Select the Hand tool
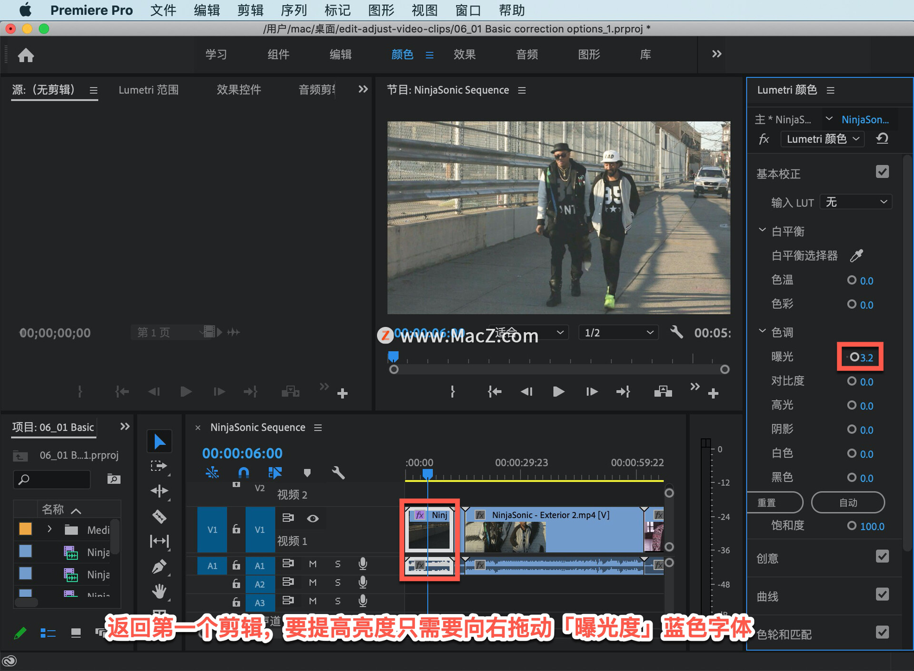The width and height of the screenshot is (914, 671). click(x=159, y=591)
